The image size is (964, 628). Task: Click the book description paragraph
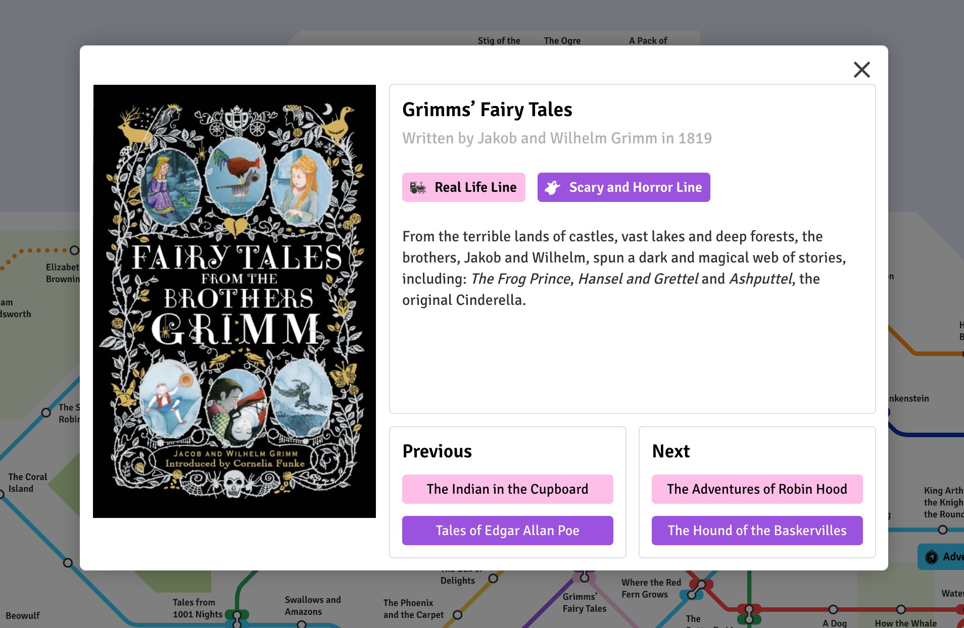(624, 268)
